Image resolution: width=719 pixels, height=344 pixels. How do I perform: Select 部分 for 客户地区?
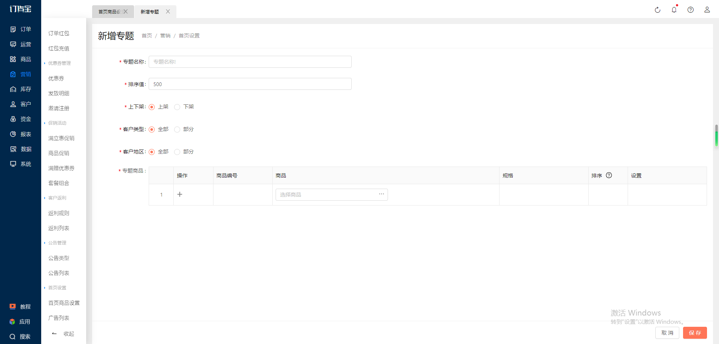(177, 152)
